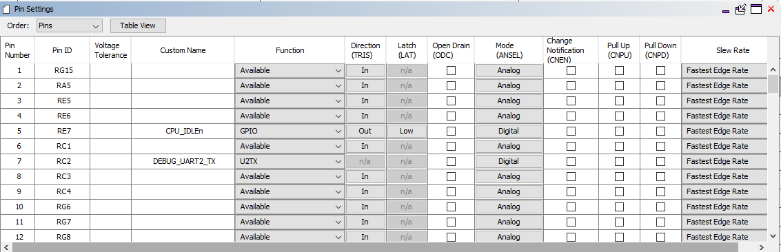This screenshot has width=781, height=252.
Task: Enable Change Notification for pin RA5
Action: (x=571, y=85)
